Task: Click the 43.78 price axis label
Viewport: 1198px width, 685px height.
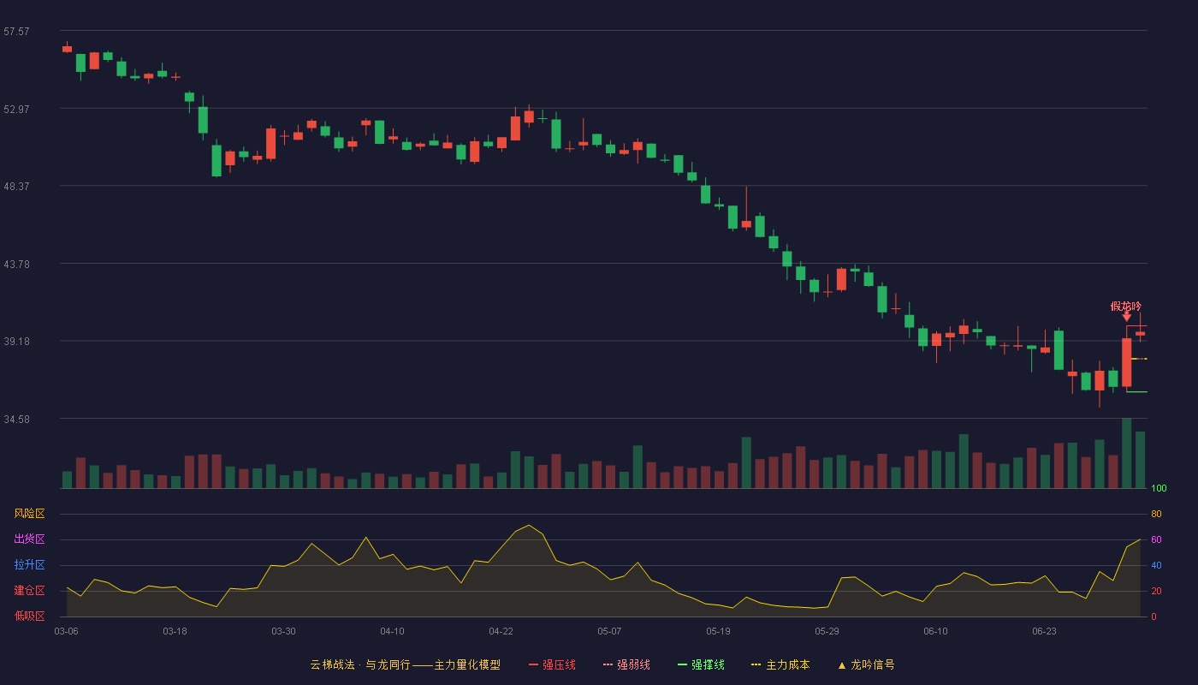Action: (16, 264)
